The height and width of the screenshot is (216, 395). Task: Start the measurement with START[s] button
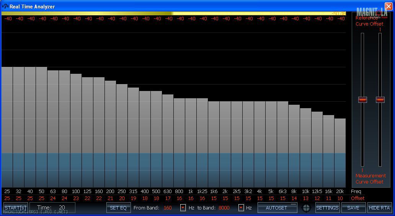(x=16, y=208)
